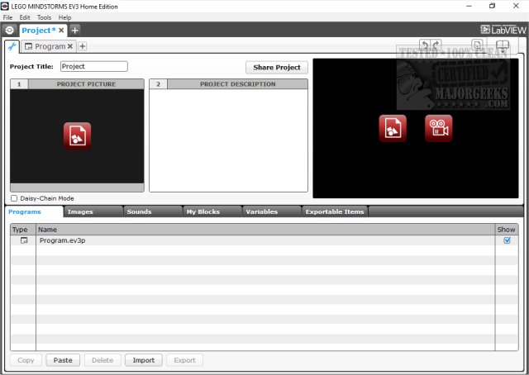Screen dimensions: 529x375
Task: Add image in the black media panel
Action: pyautogui.click(x=393, y=128)
